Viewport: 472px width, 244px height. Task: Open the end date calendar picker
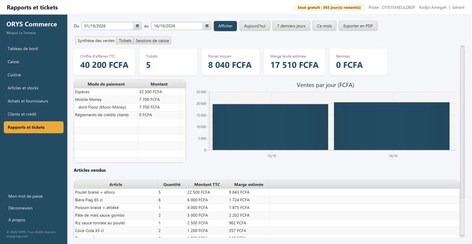(207, 26)
